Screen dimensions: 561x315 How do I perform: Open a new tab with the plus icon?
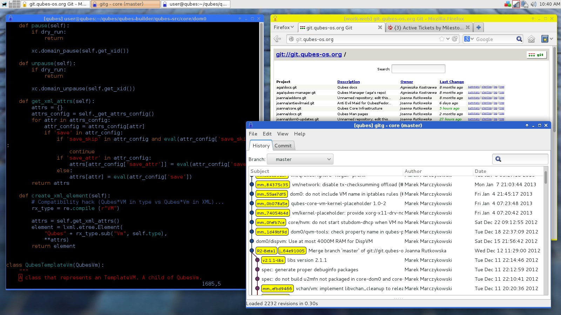478,27
